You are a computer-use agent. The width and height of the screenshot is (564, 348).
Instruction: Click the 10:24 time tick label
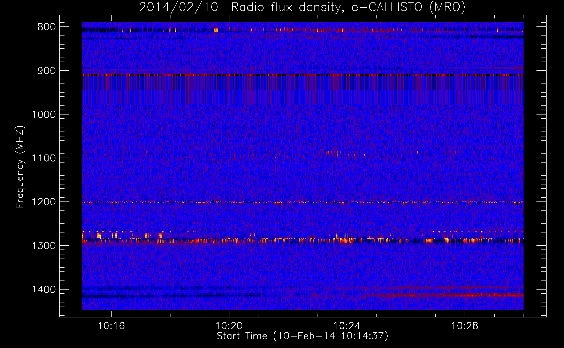347,326
